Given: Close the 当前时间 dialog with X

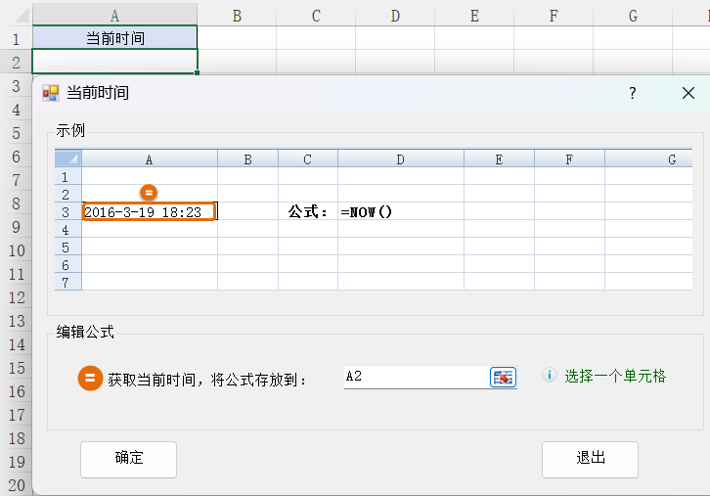Looking at the screenshot, I should (x=688, y=93).
